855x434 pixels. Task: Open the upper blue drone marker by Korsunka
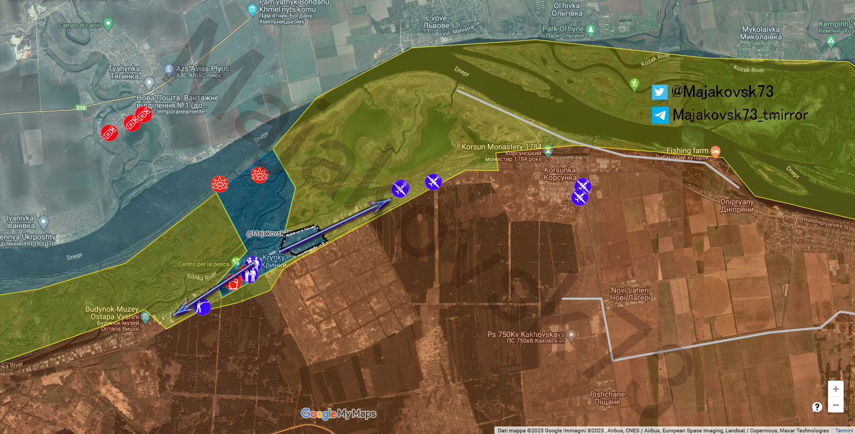point(582,187)
